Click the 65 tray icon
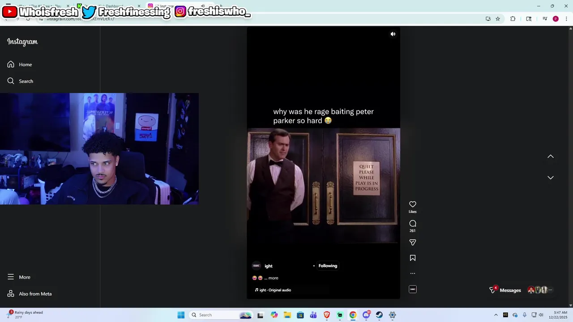 (x=505, y=315)
